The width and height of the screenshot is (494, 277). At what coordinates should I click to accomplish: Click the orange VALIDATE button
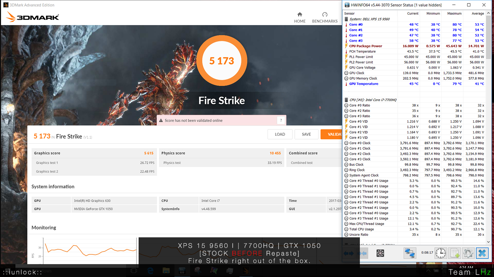coord(331,134)
